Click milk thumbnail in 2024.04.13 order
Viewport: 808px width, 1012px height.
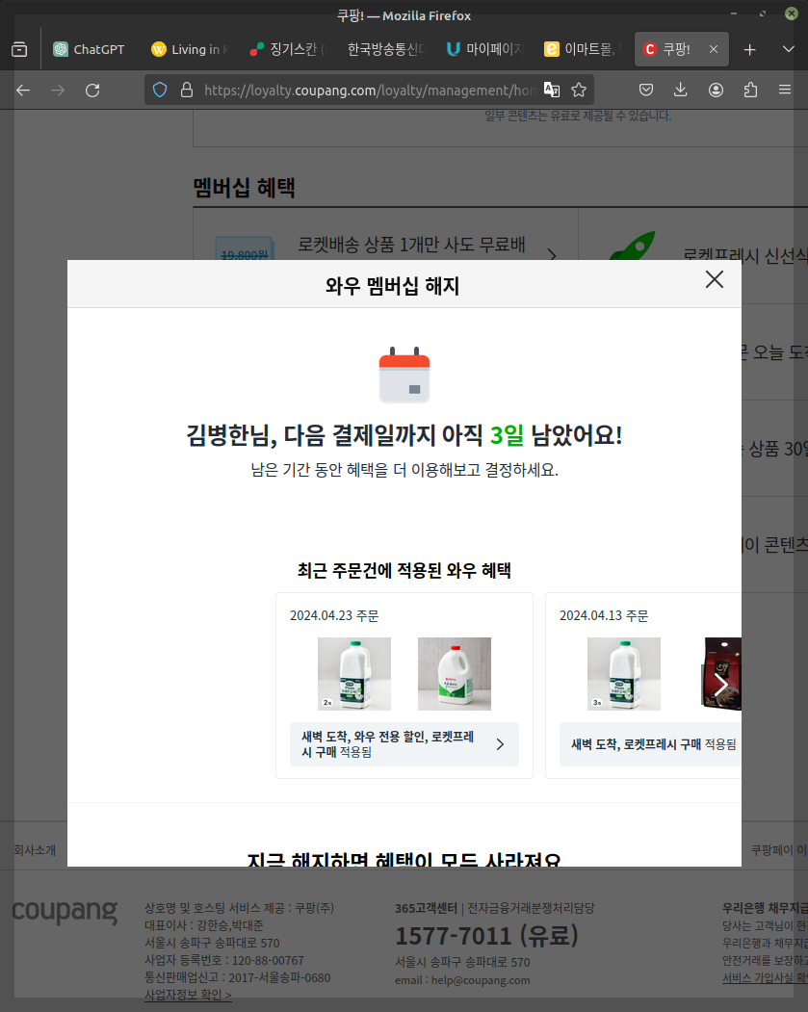624,674
